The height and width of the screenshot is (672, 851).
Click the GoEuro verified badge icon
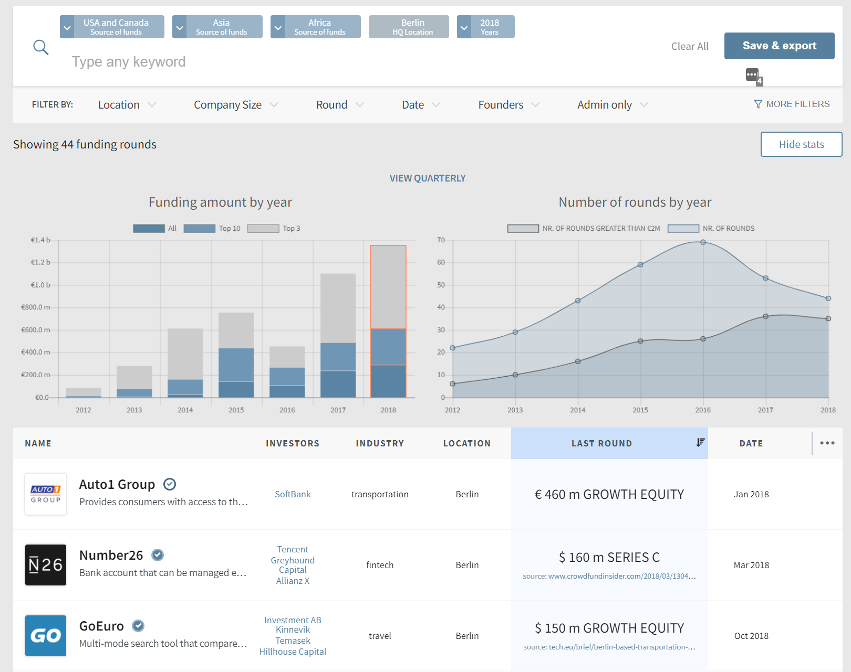(138, 626)
